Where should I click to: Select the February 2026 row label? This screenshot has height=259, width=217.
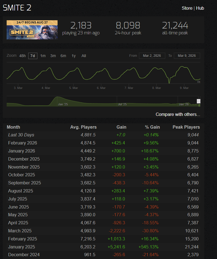(23, 143)
